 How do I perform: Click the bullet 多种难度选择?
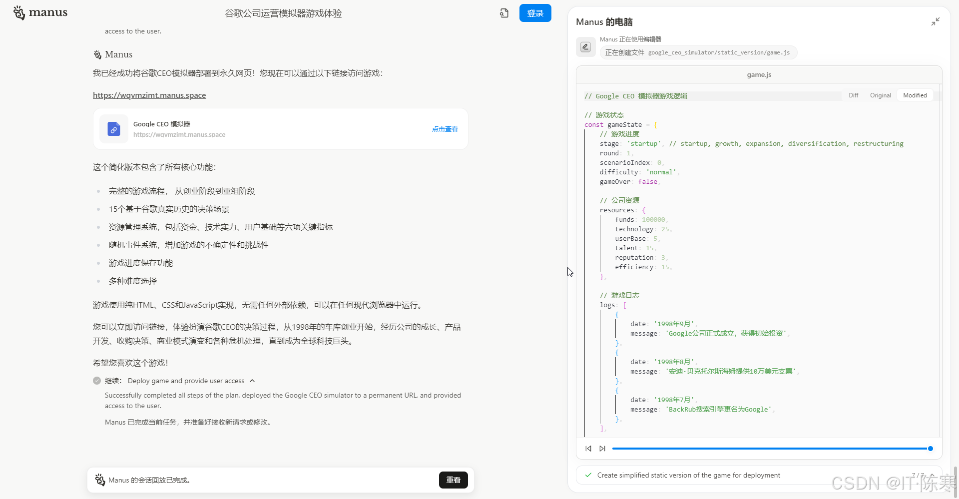[x=133, y=281]
